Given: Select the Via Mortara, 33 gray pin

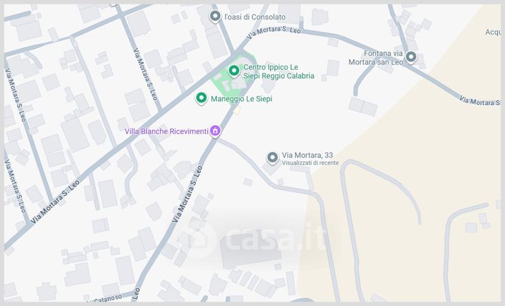Looking at the screenshot, I should (273, 157).
